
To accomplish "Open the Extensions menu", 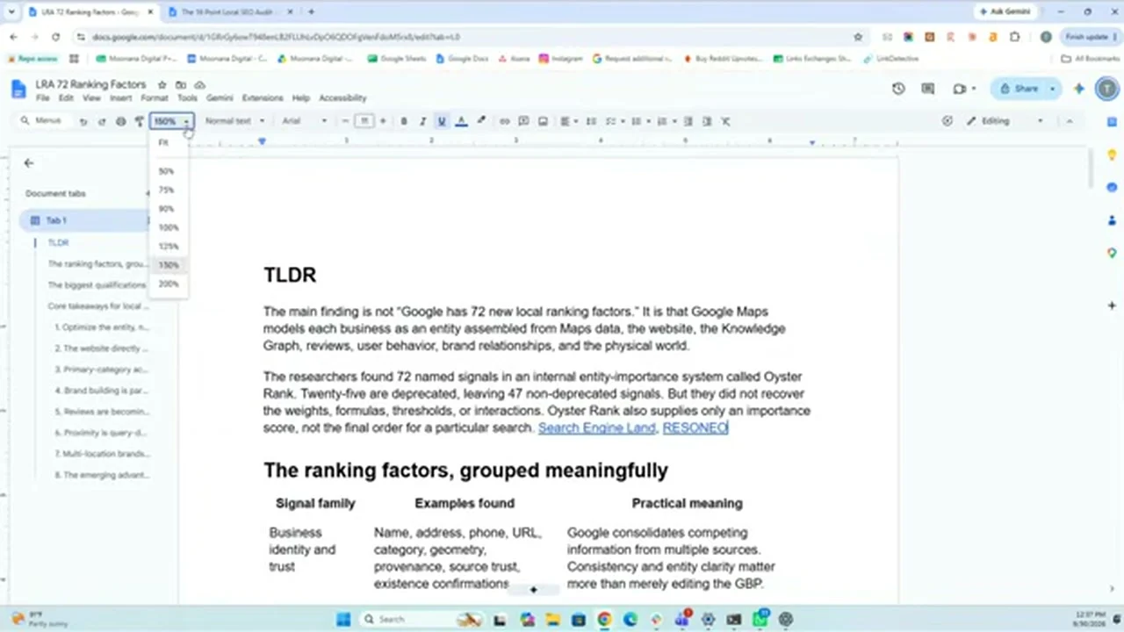I will (x=263, y=98).
